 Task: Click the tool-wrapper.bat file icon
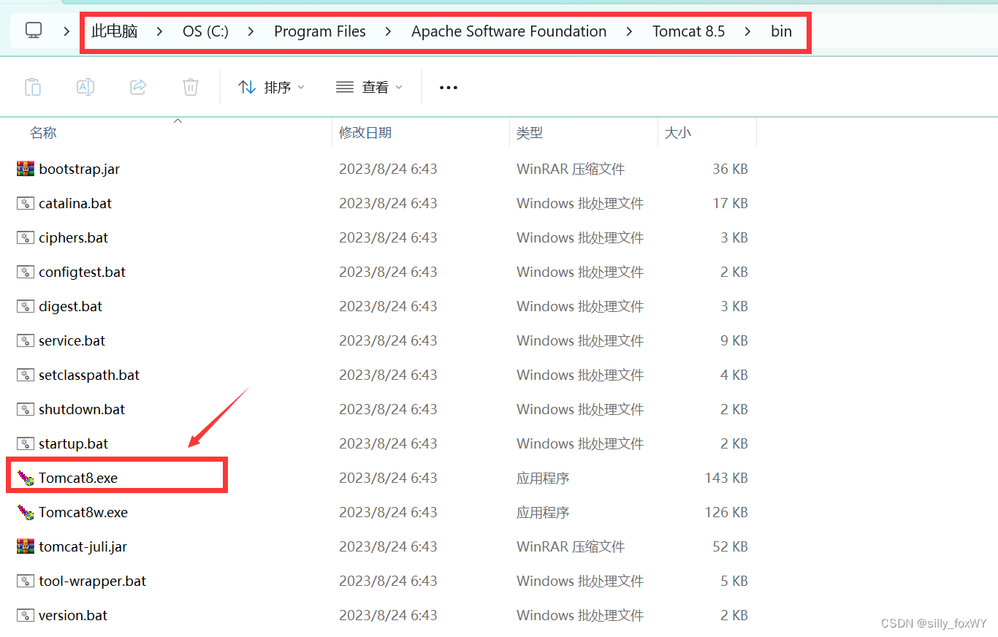(x=26, y=581)
